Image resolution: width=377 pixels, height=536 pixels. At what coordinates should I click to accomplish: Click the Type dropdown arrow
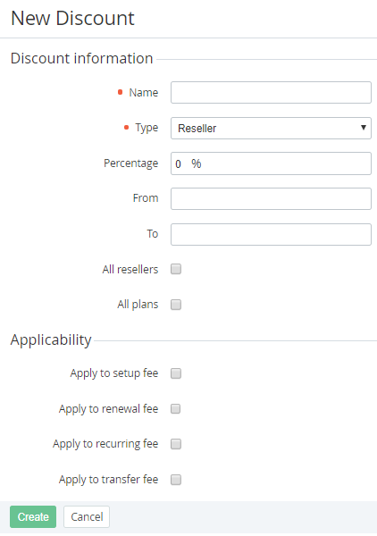point(364,128)
